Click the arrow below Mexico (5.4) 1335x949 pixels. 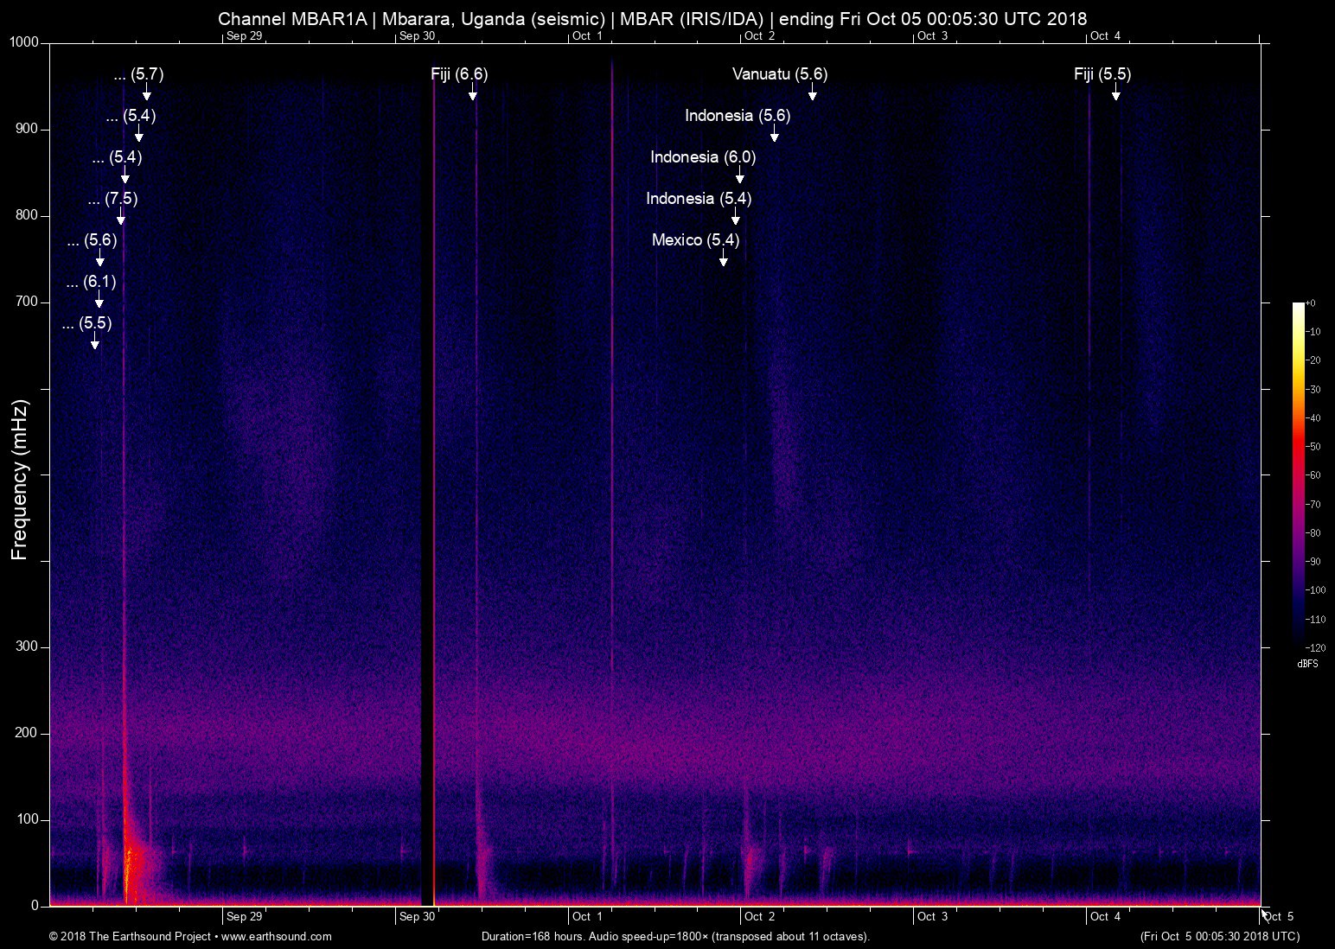click(x=724, y=258)
